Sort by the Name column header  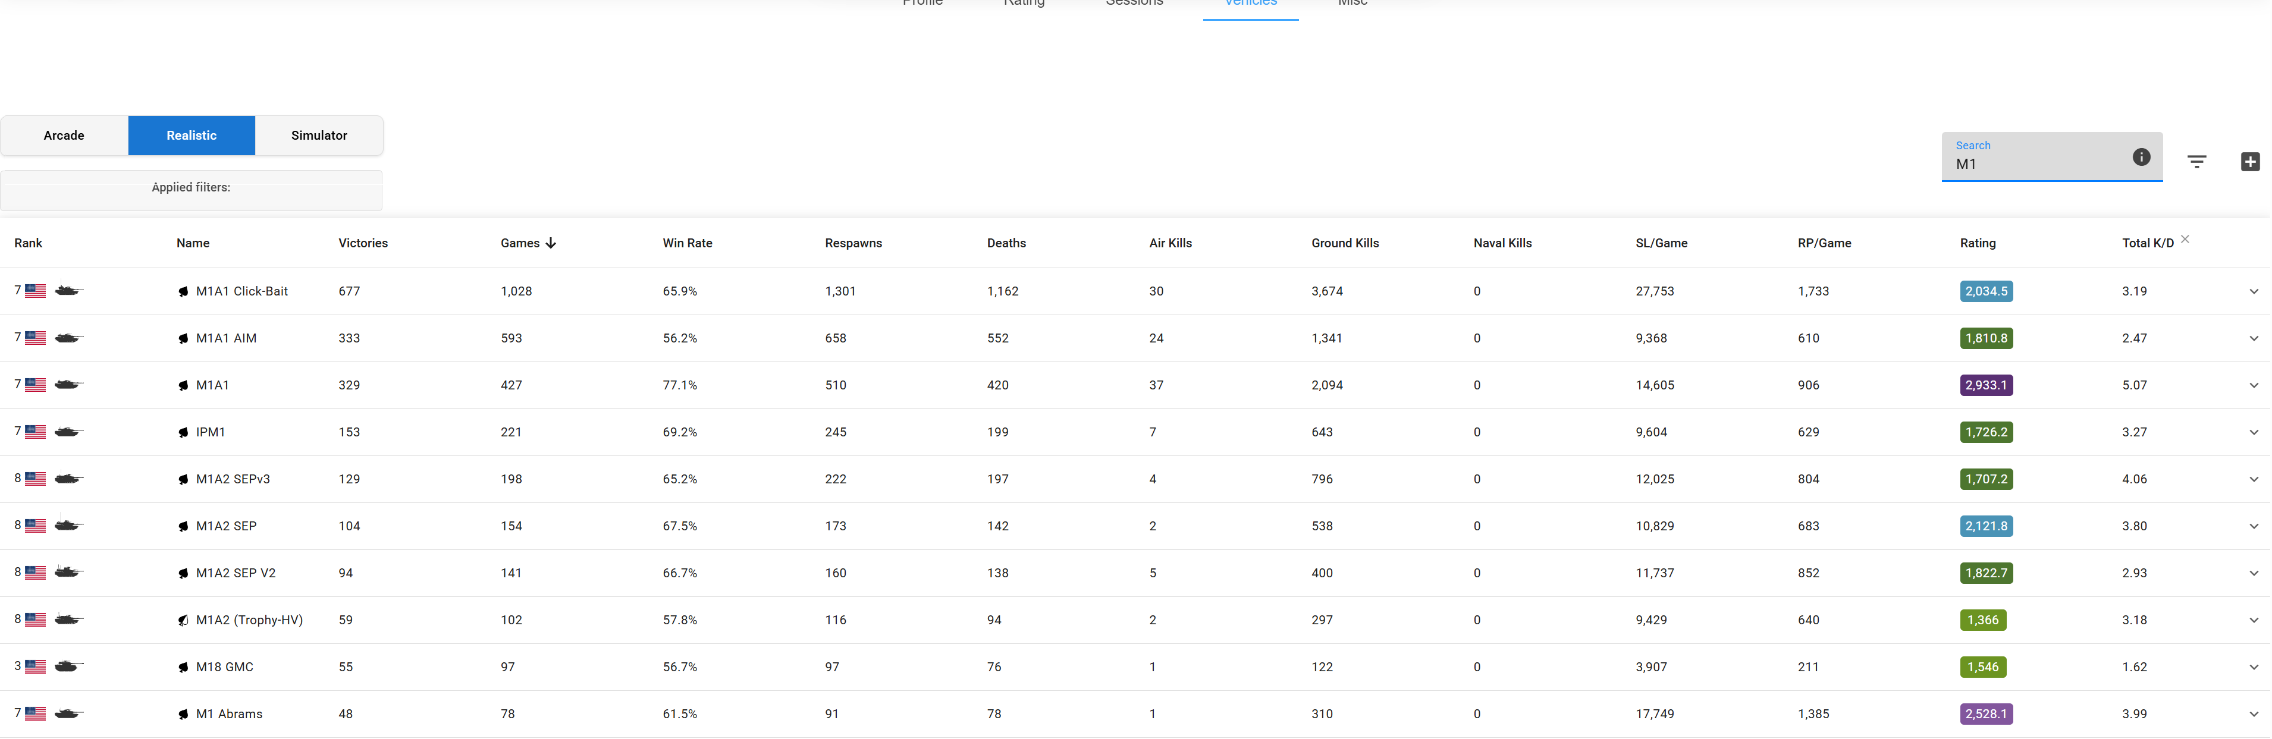193,243
